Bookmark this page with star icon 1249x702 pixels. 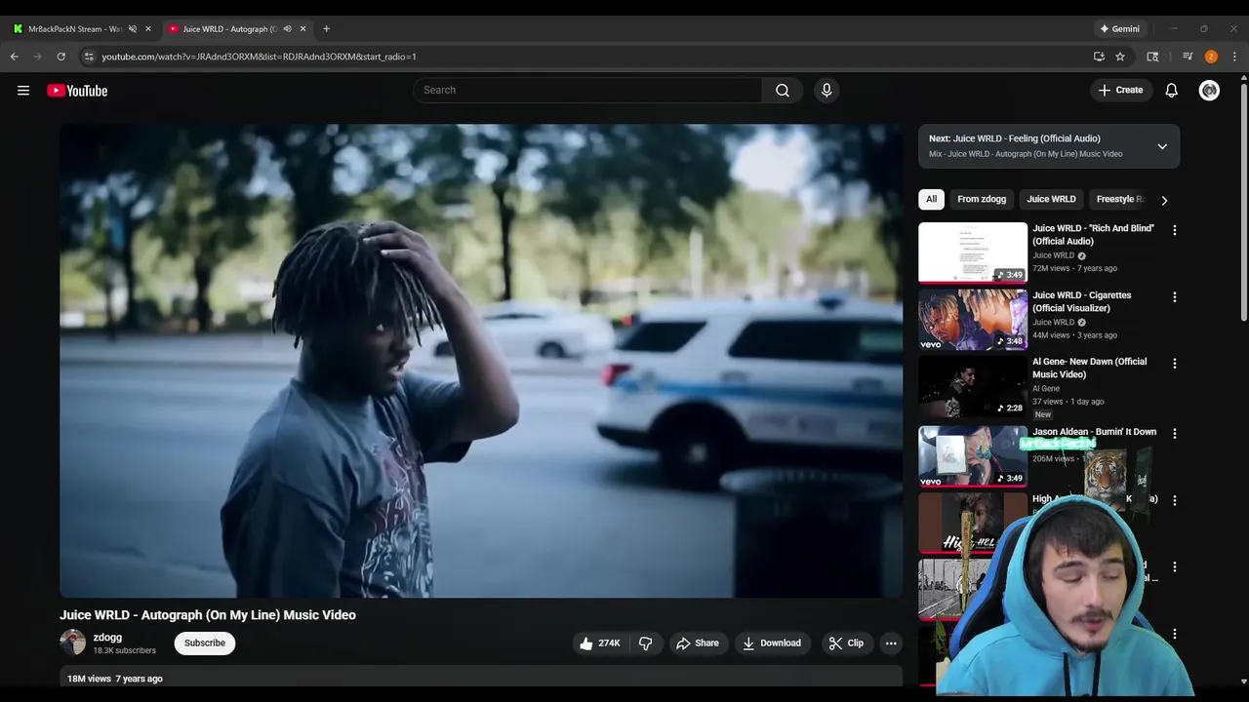click(1120, 57)
